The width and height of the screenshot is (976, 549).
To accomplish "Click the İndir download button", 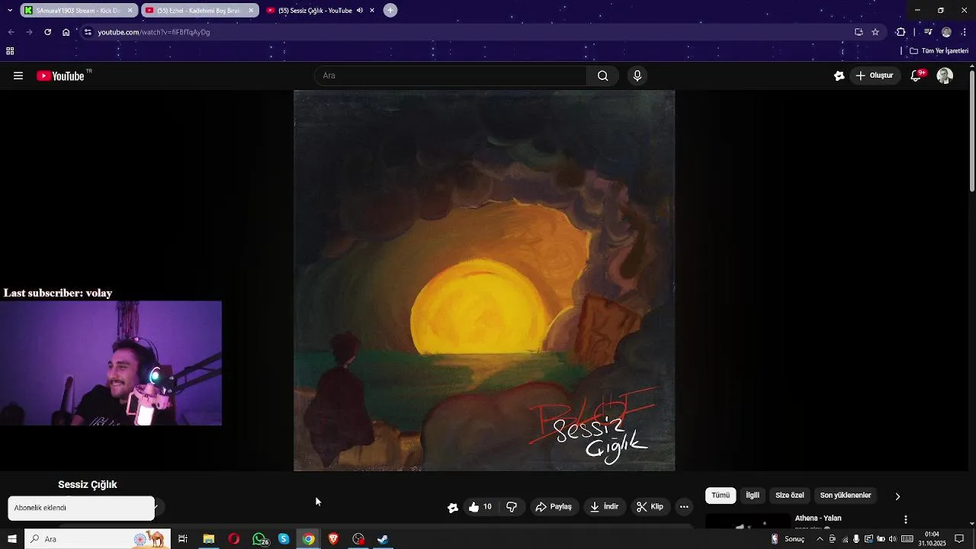I will point(605,507).
